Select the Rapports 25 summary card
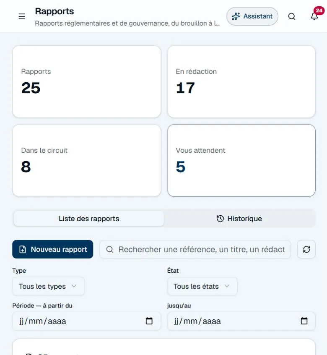 [x=87, y=81]
